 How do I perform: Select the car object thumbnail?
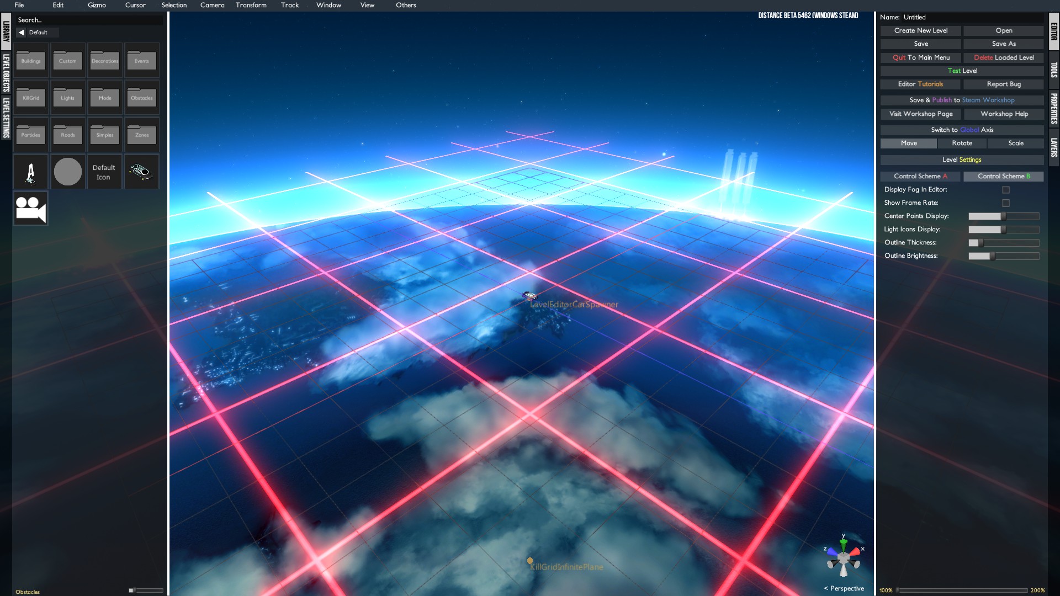[x=141, y=172]
